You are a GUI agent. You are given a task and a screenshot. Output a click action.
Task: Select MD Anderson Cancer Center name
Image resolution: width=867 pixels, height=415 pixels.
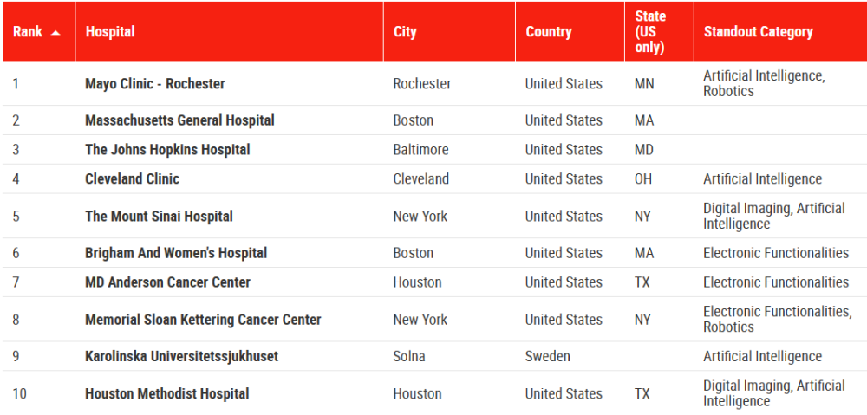click(x=167, y=282)
